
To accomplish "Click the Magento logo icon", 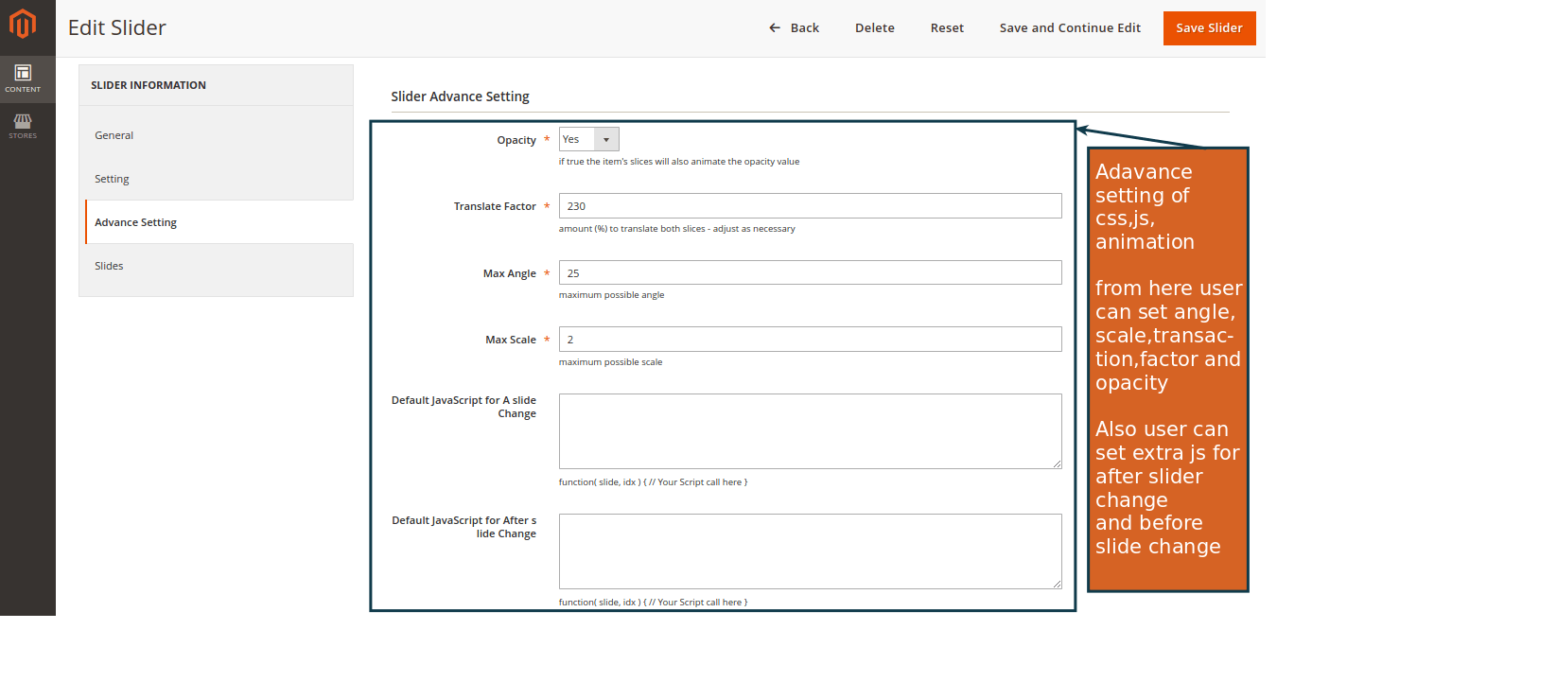I will [x=23, y=24].
